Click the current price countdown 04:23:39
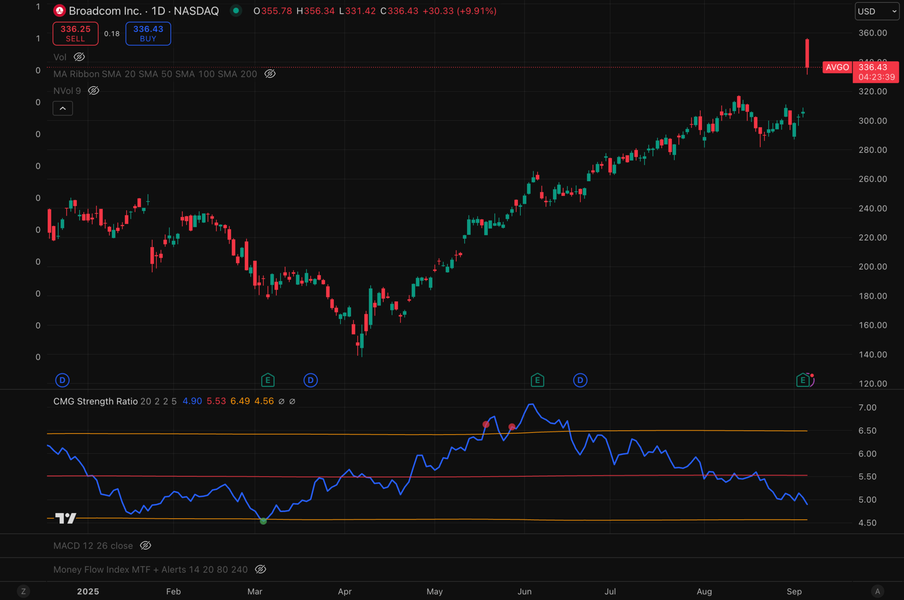The width and height of the screenshot is (904, 600). [x=876, y=77]
